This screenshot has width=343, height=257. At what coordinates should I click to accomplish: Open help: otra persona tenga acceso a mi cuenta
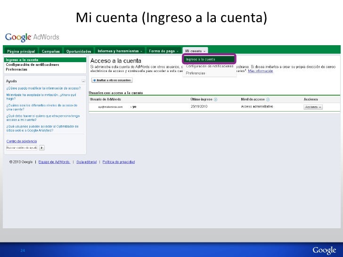(43, 118)
